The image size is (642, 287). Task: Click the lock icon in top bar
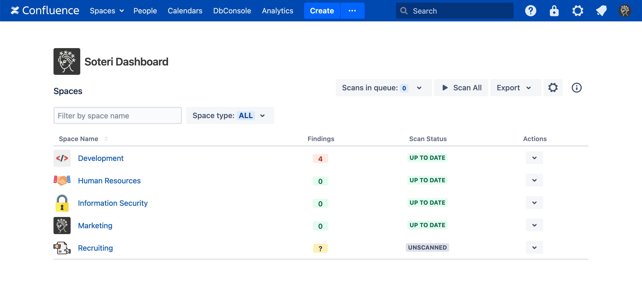pyautogui.click(x=554, y=11)
